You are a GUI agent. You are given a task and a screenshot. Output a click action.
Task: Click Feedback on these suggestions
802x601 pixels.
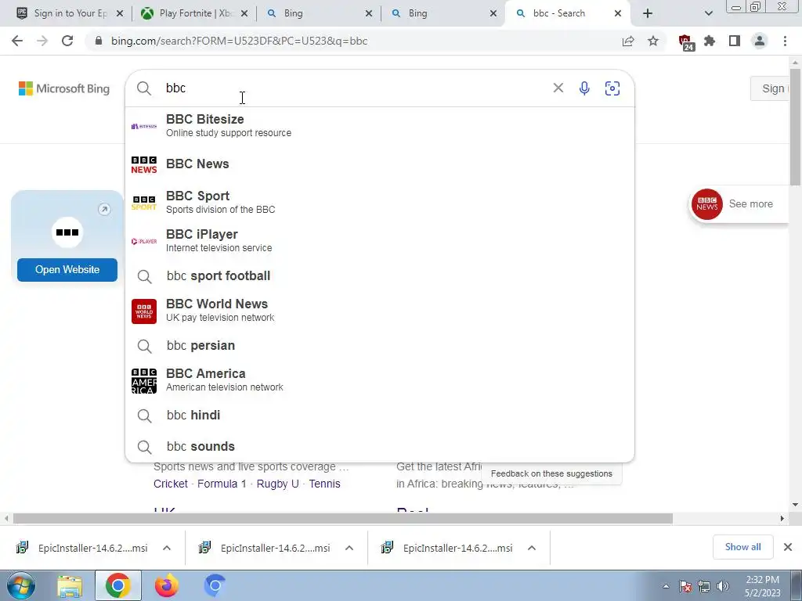[551, 473]
